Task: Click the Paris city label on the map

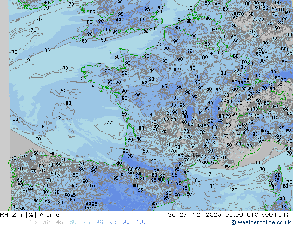Action: (x=175, y=69)
